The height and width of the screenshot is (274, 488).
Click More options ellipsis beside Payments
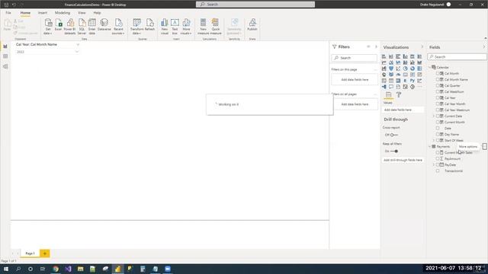(485, 146)
